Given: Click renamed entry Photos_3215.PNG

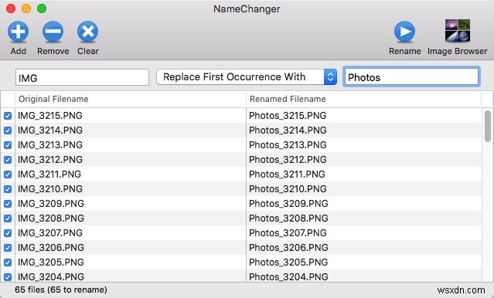Looking at the screenshot, I should [x=288, y=116].
